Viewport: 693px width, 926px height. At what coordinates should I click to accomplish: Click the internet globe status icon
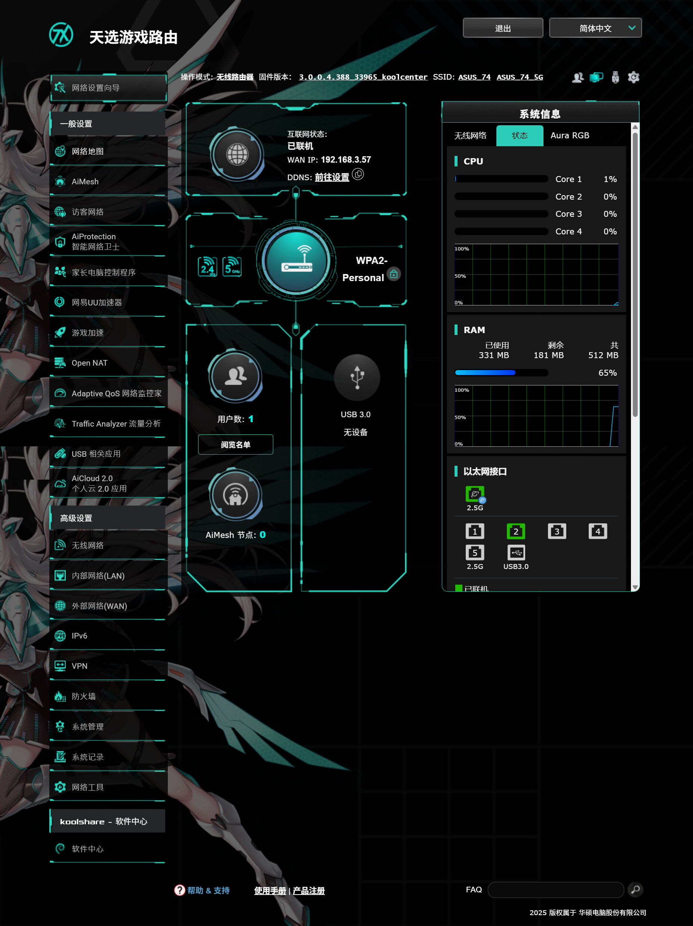(237, 154)
